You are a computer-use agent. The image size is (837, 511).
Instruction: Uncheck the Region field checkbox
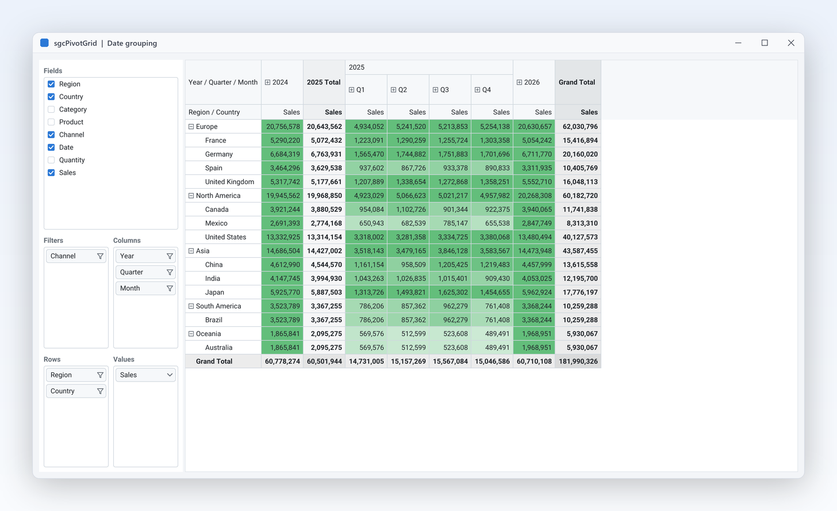click(51, 84)
